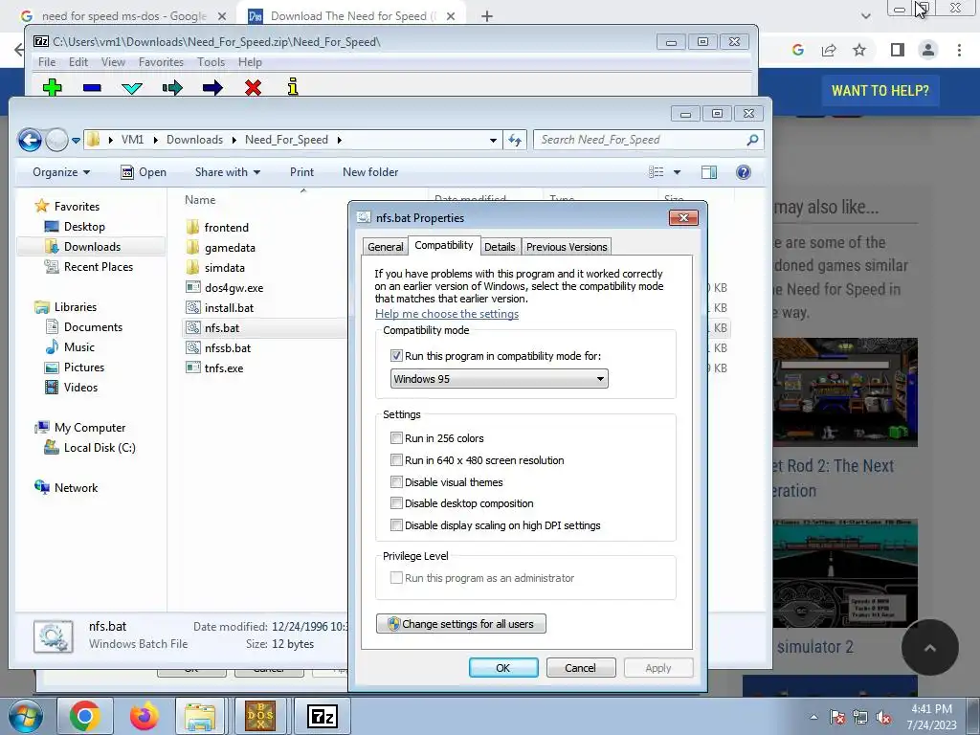Expand the Share with dropdown
The image size is (980, 735).
pos(228,172)
